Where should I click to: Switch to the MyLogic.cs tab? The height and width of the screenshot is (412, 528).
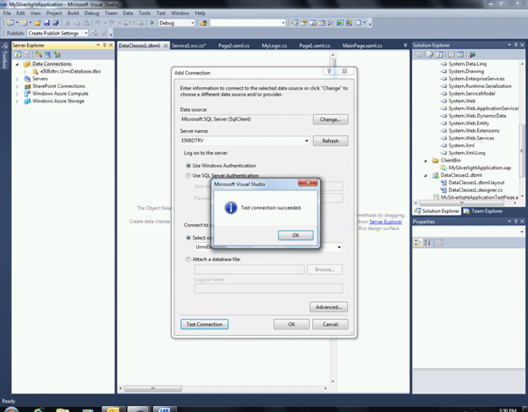pyautogui.click(x=274, y=46)
